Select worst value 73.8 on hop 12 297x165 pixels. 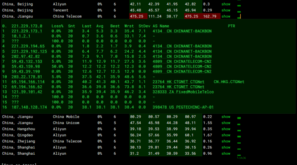[129, 87]
